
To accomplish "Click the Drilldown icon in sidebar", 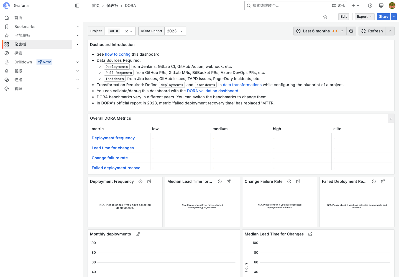I will (x=7, y=62).
